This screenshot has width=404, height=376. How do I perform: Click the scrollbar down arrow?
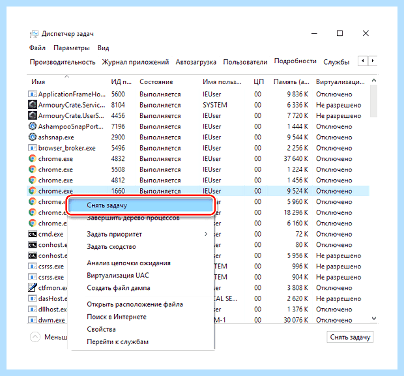click(x=374, y=319)
